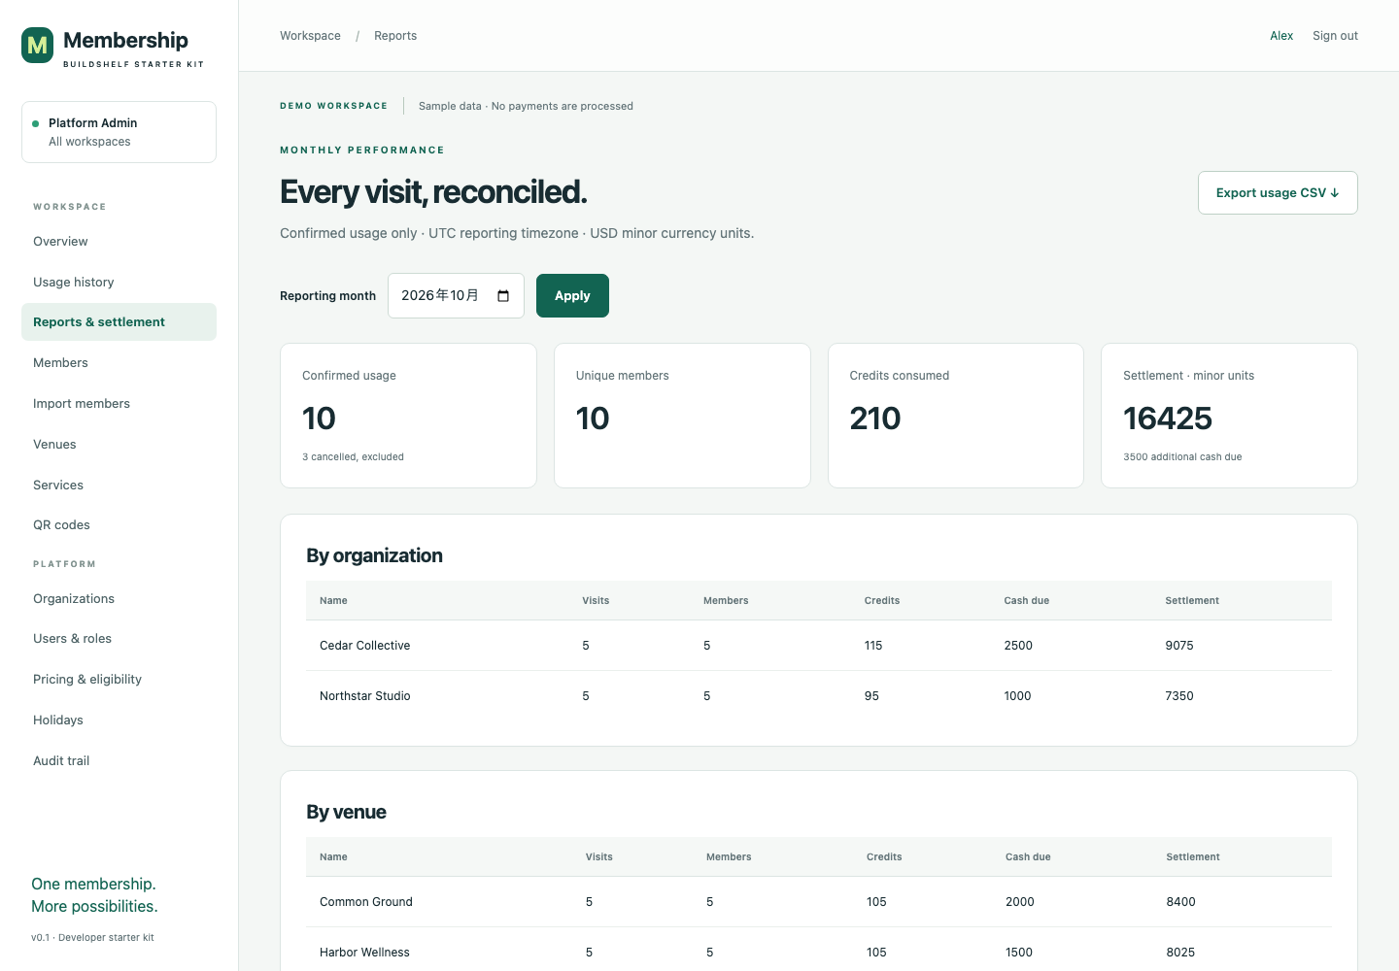The image size is (1399, 971).
Task: Open Organizations under Platform
Action: pos(119,598)
